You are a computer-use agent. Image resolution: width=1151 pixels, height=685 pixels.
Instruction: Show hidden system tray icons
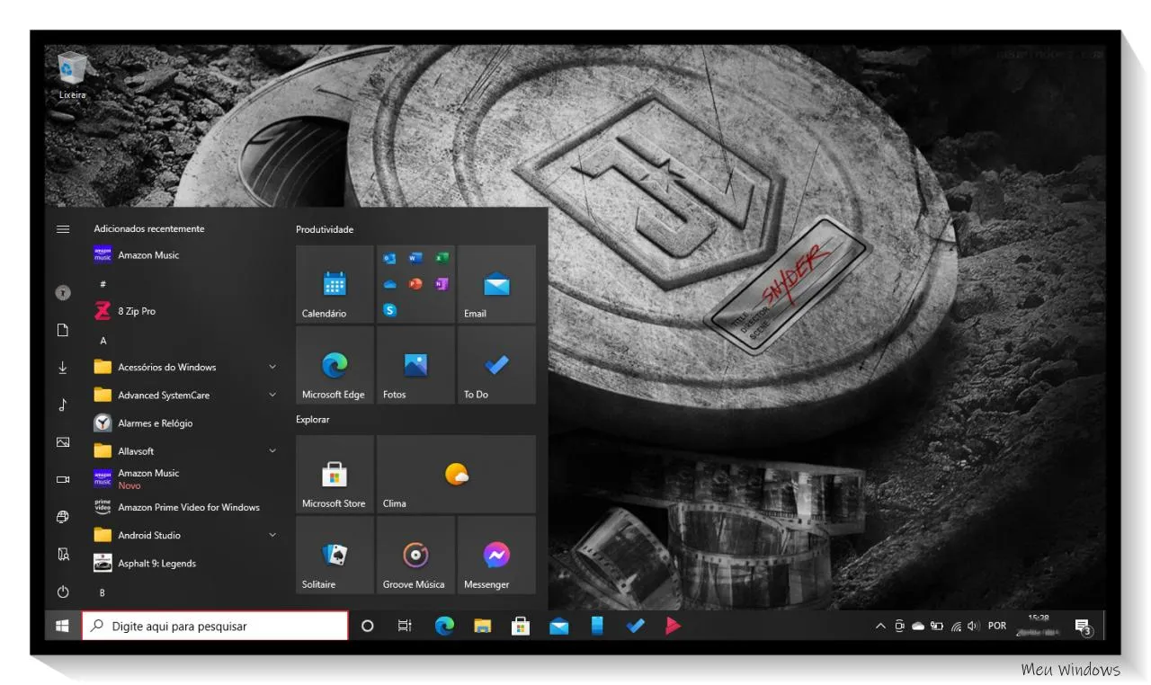pyautogui.click(x=880, y=627)
